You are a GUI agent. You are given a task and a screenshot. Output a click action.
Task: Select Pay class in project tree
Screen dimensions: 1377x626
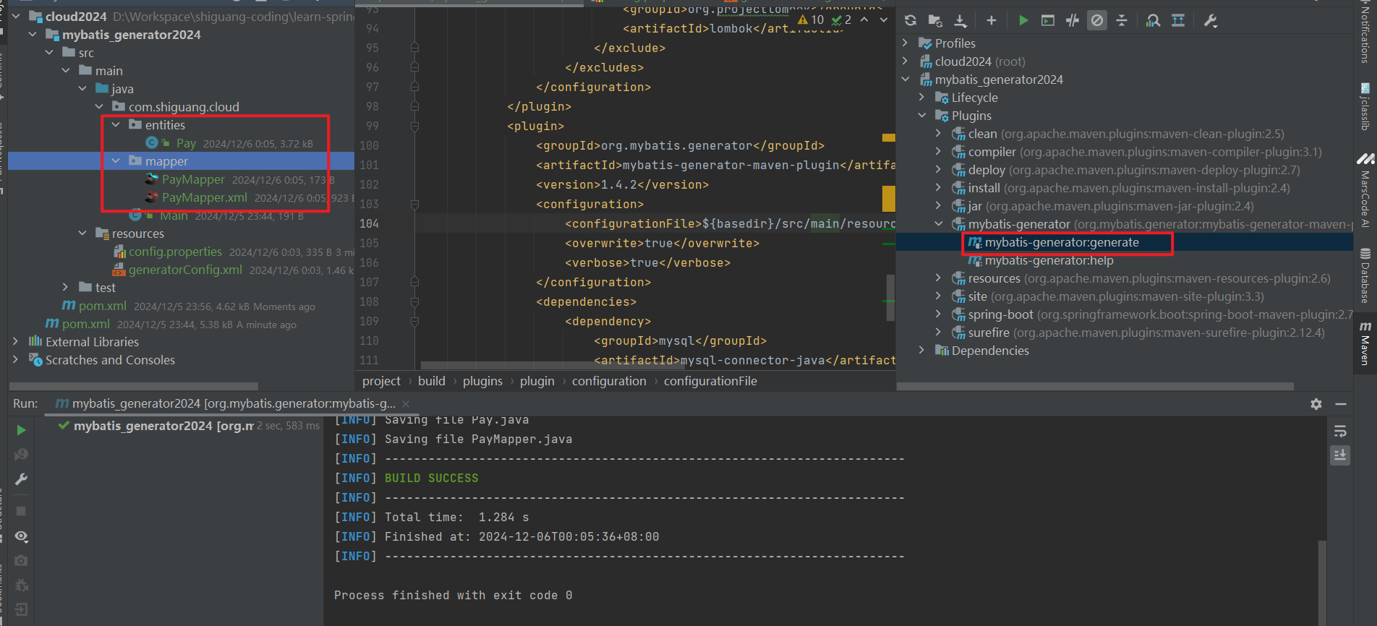coord(186,143)
